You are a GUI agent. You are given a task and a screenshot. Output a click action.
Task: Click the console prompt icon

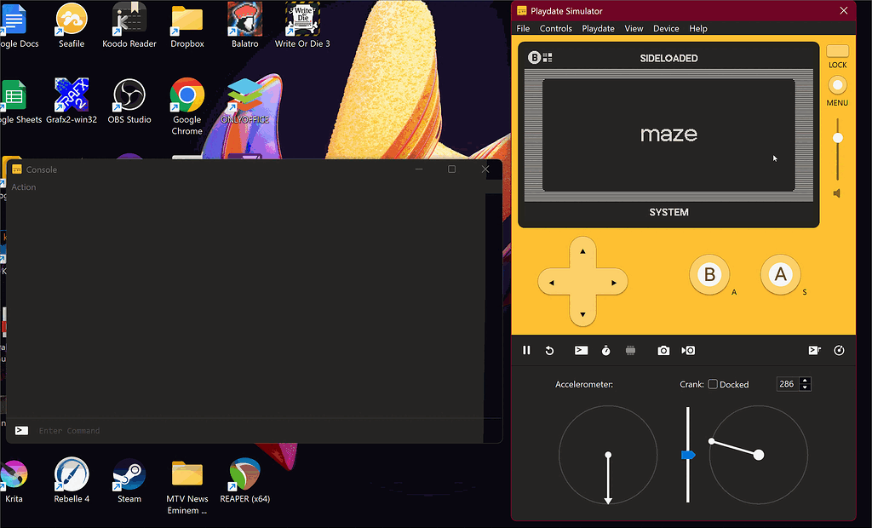[21, 431]
